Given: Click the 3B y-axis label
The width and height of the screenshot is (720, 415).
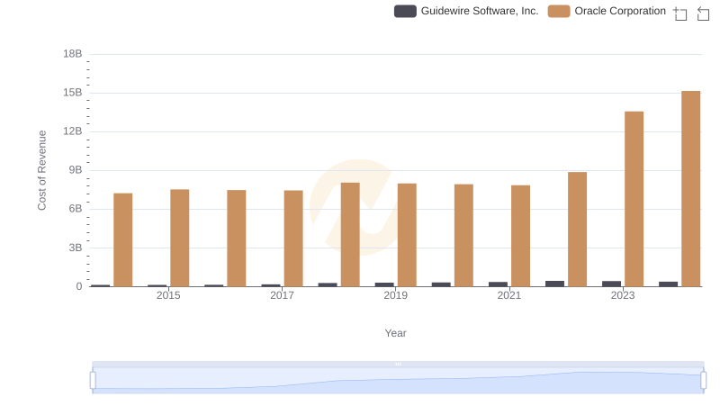Looking at the screenshot, I should coord(76,248).
